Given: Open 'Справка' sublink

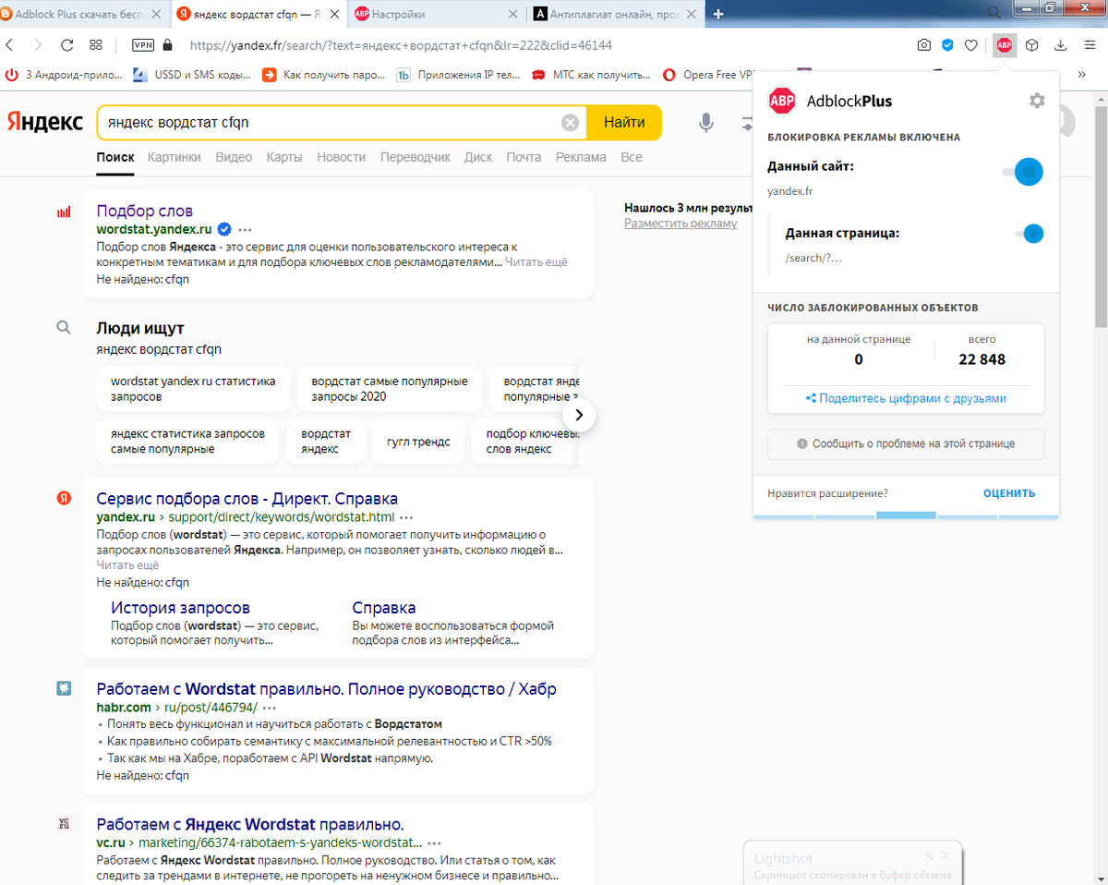Looking at the screenshot, I should pos(384,608).
